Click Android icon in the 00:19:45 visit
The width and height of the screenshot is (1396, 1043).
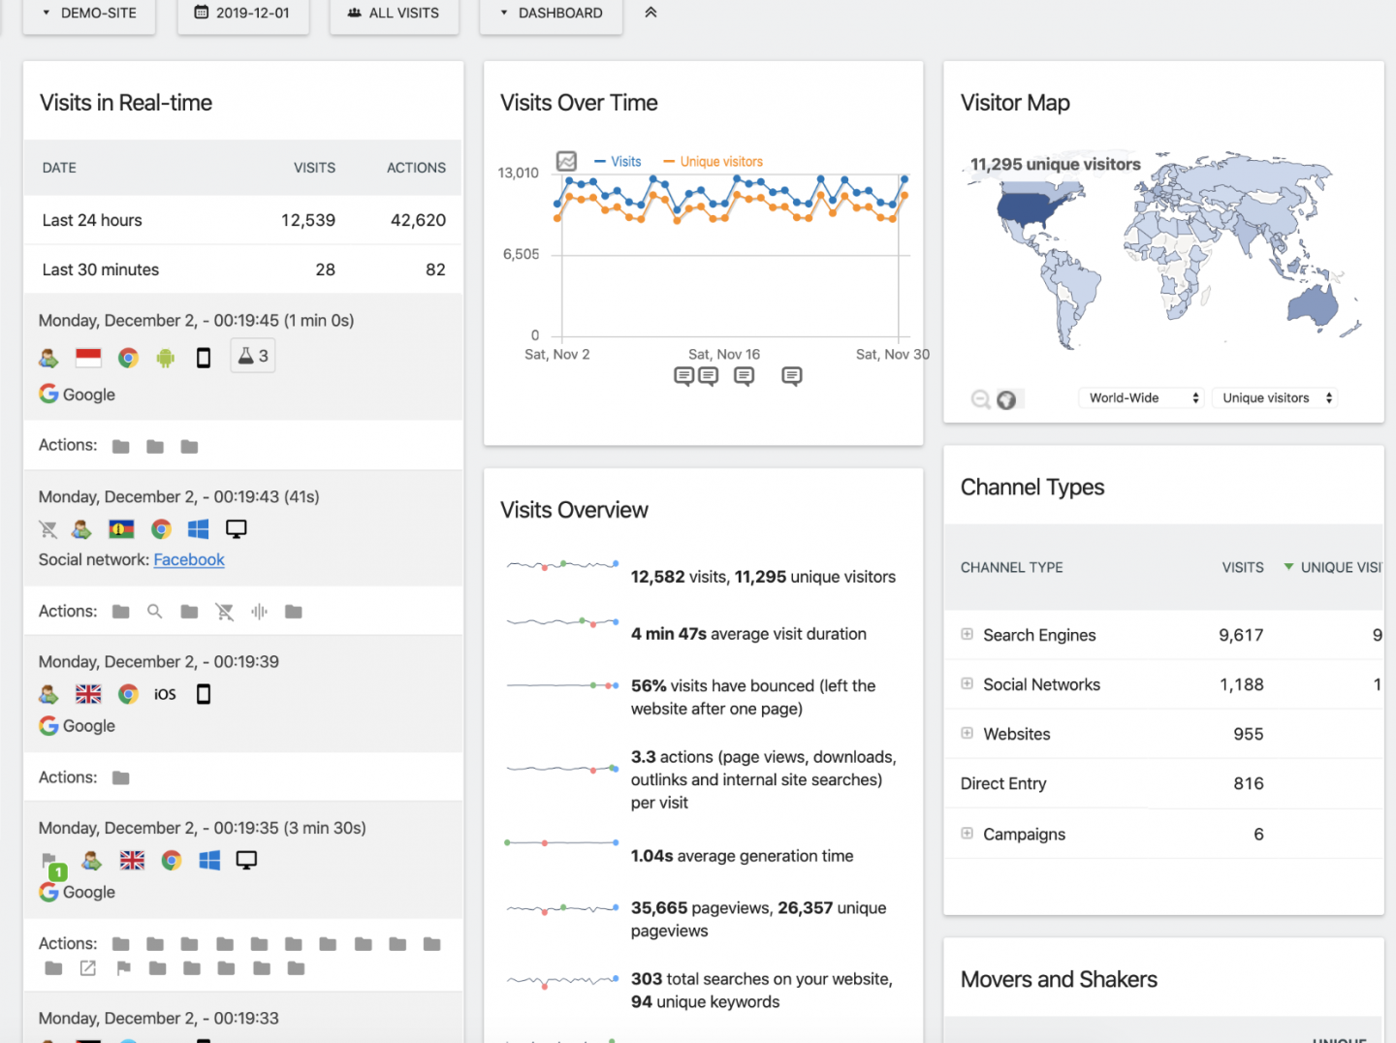[166, 358]
